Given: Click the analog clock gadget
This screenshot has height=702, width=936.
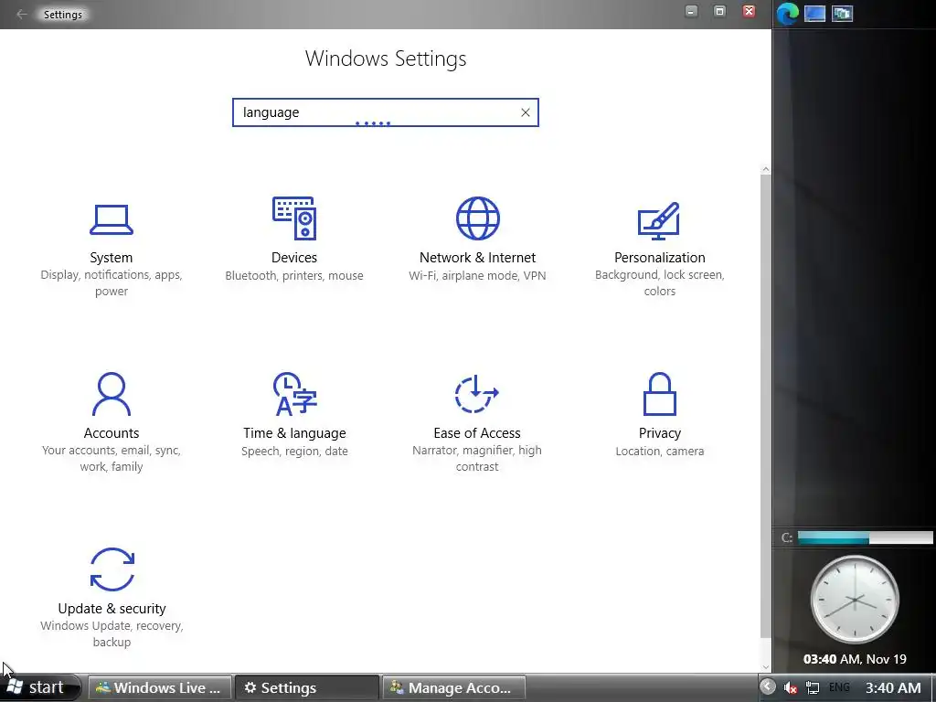Looking at the screenshot, I should (x=855, y=600).
